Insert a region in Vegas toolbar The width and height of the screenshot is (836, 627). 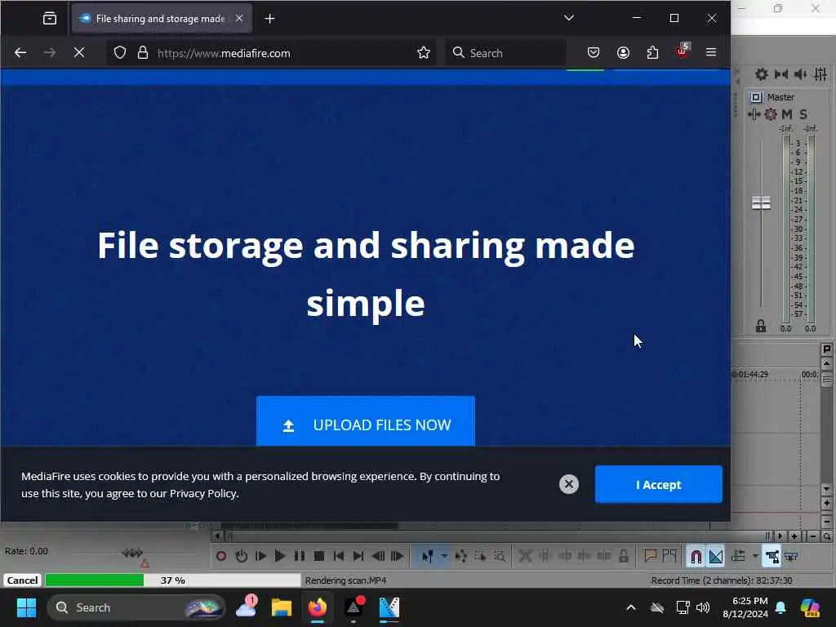pyautogui.click(x=669, y=556)
